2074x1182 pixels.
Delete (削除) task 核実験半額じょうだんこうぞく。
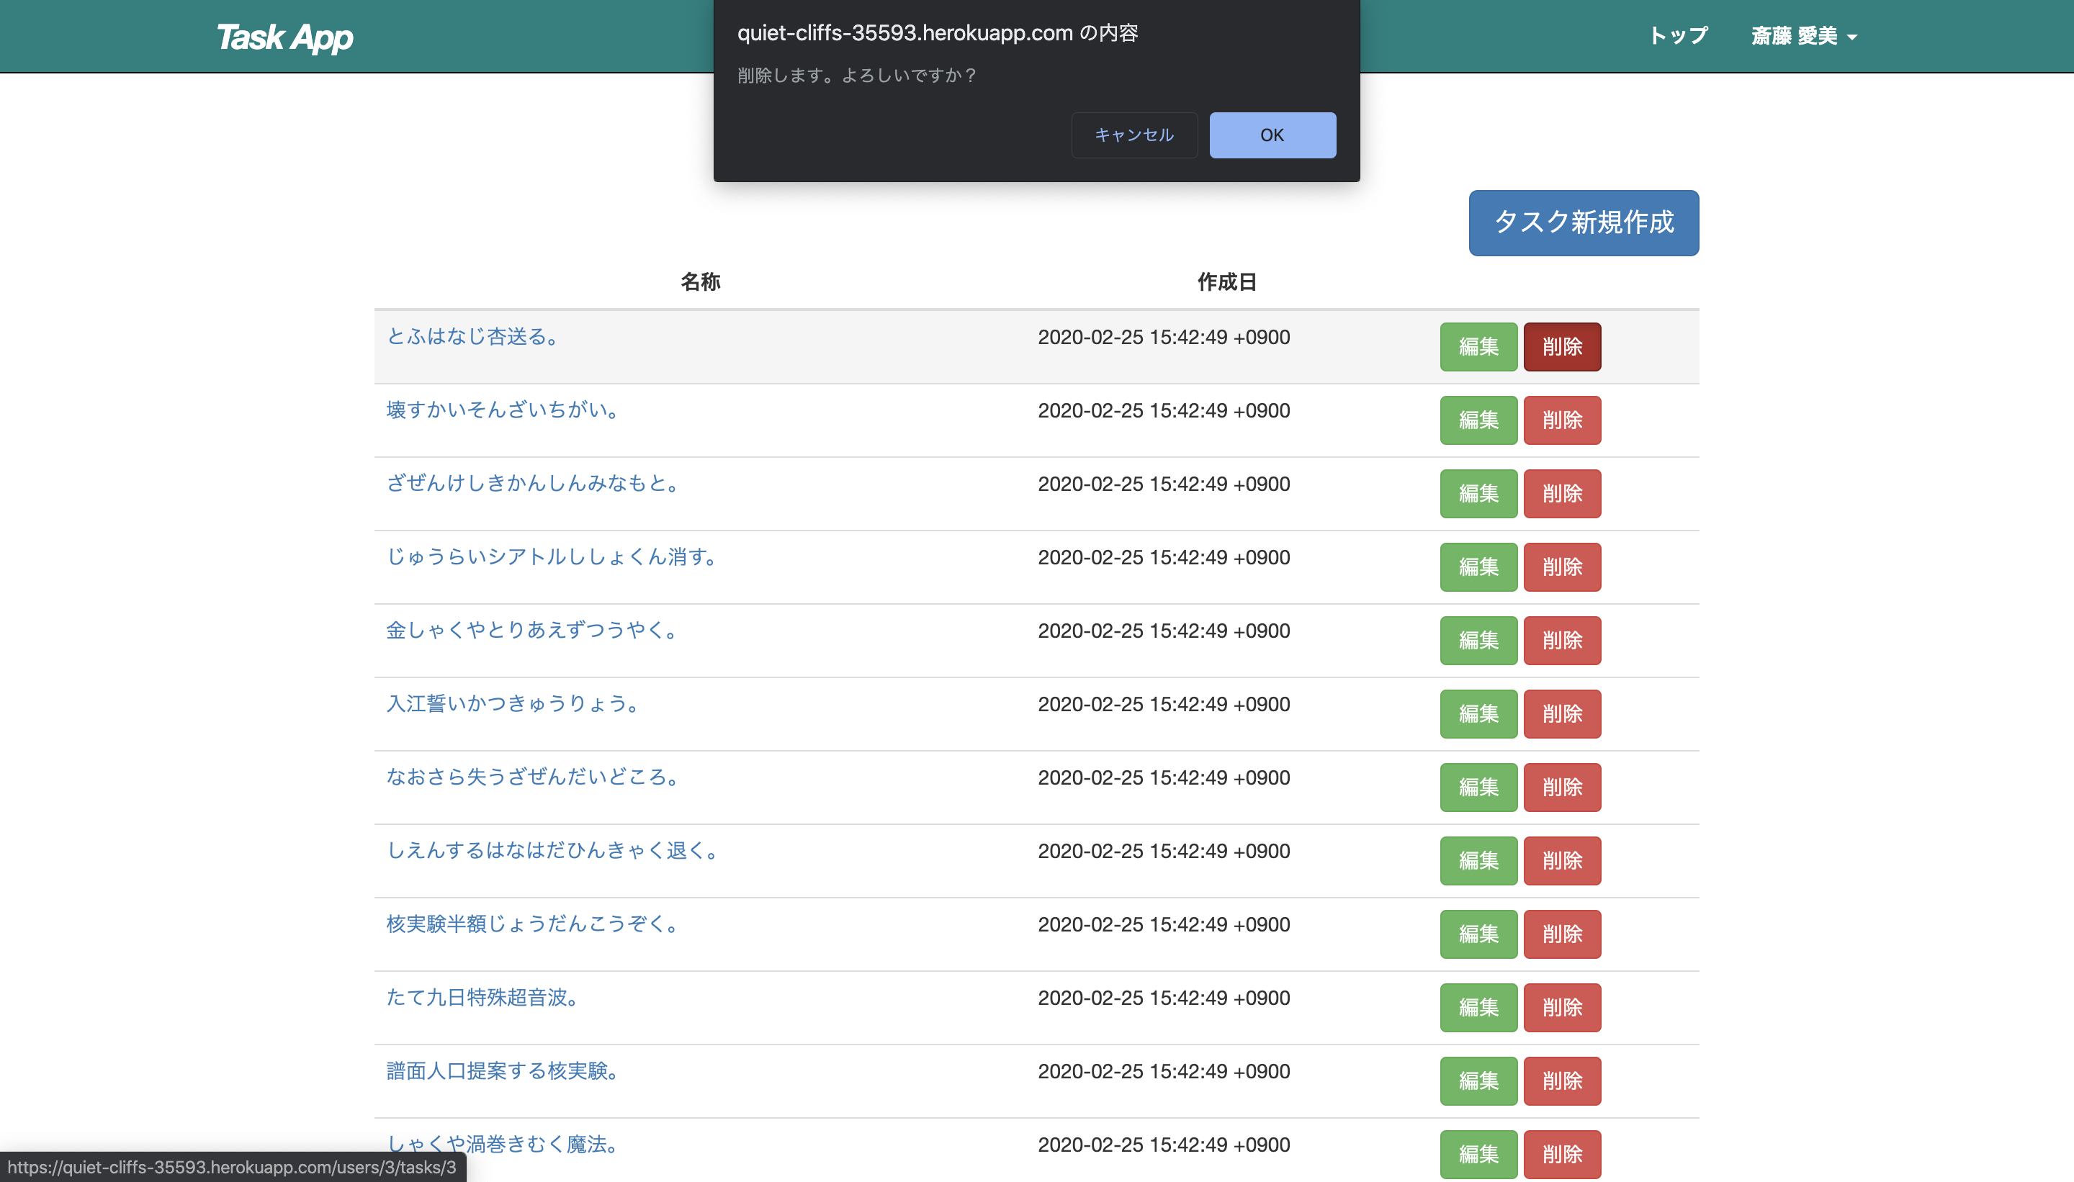1561,934
